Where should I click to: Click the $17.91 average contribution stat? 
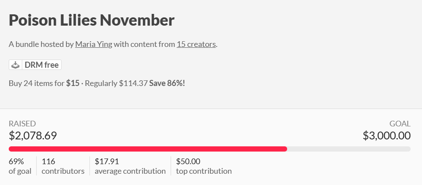[x=130, y=166]
